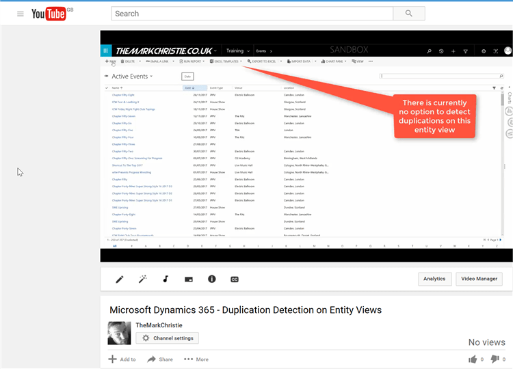Expand THEMARKCHRISTIE.CO.UK site dropdown
513x369 pixels.
coord(215,51)
